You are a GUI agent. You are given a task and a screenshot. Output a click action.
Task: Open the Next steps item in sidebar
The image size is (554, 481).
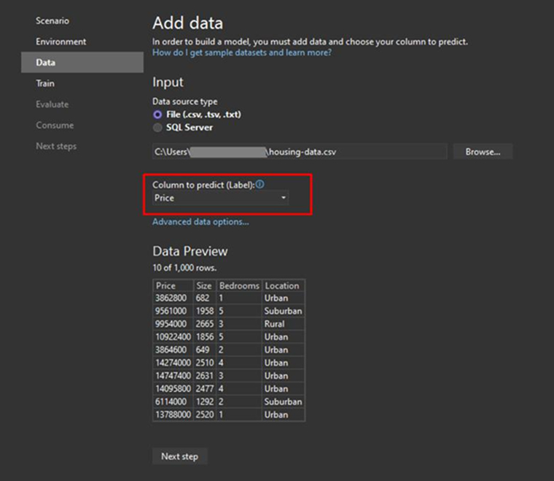[56, 146]
